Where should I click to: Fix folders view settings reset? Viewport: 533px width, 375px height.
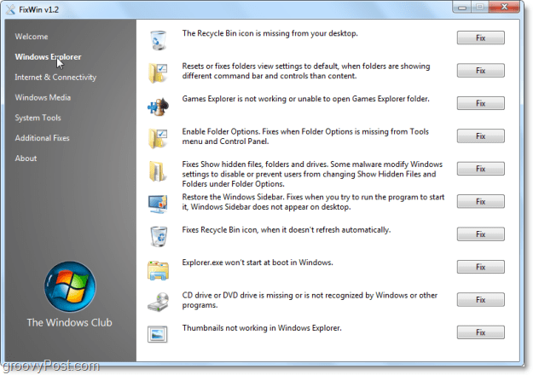tap(481, 70)
